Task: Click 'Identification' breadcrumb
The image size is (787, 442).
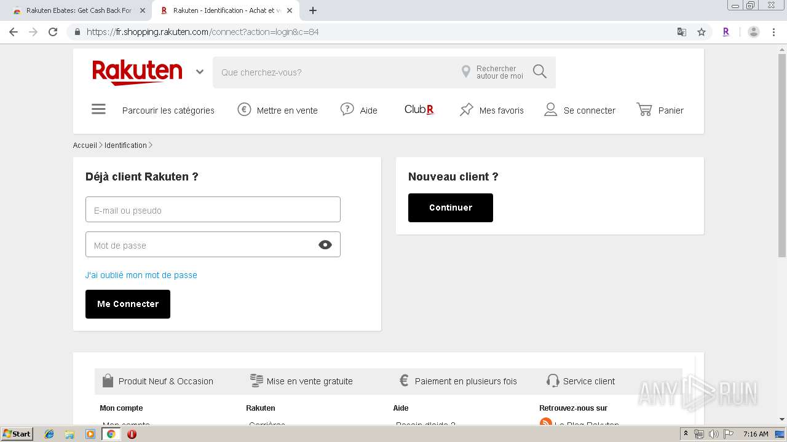Action: coord(125,145)
